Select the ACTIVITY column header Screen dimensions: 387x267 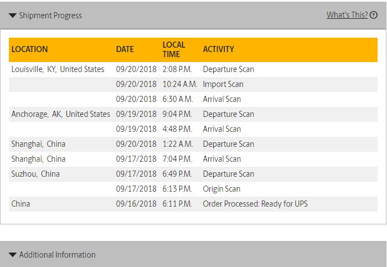pos(219,49)
